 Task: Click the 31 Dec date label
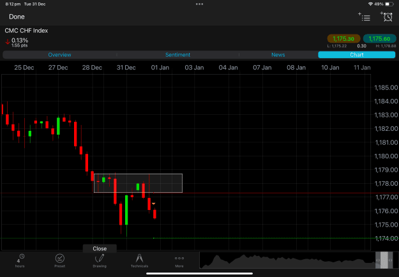pyautogui.click(x=126, y=68)
